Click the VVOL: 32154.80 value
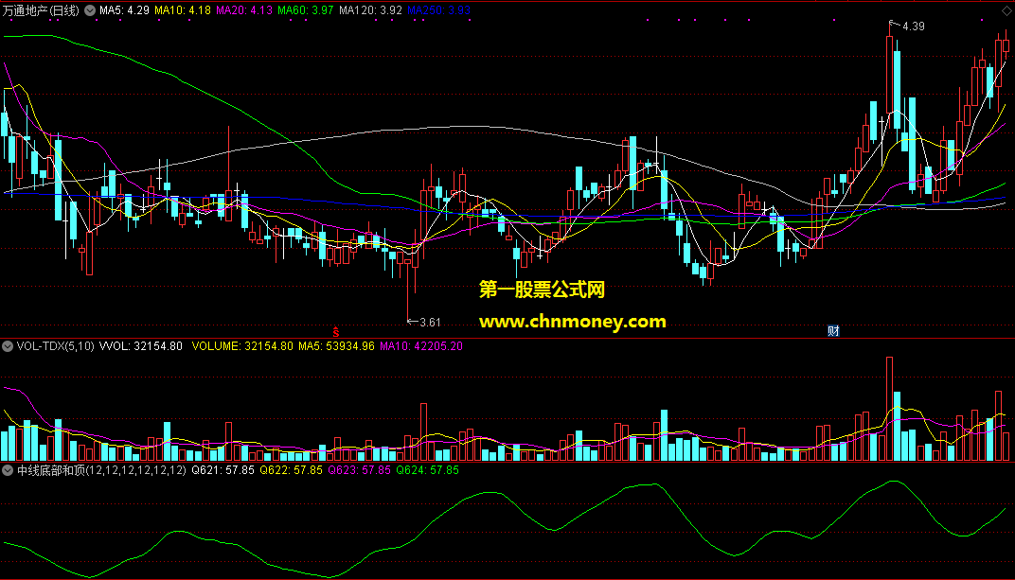 140,346
